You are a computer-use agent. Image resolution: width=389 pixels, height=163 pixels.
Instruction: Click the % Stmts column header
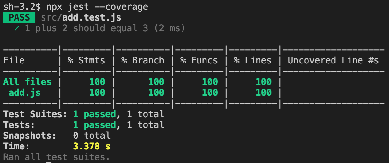pyautogui.click(x=86, y=60)
